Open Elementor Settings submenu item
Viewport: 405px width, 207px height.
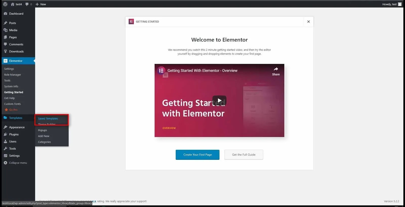coord(9,69)
